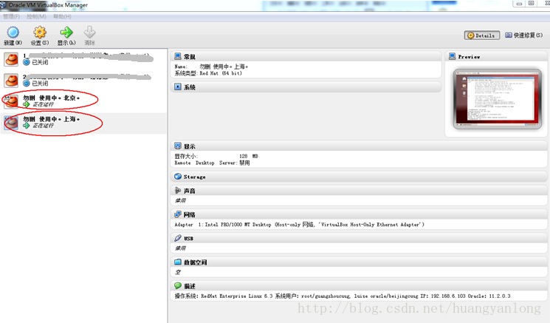Viewport: 550px width, 323px height.
Task: Click the description text with IP 192.168.6.103
Action: point(343,296)
